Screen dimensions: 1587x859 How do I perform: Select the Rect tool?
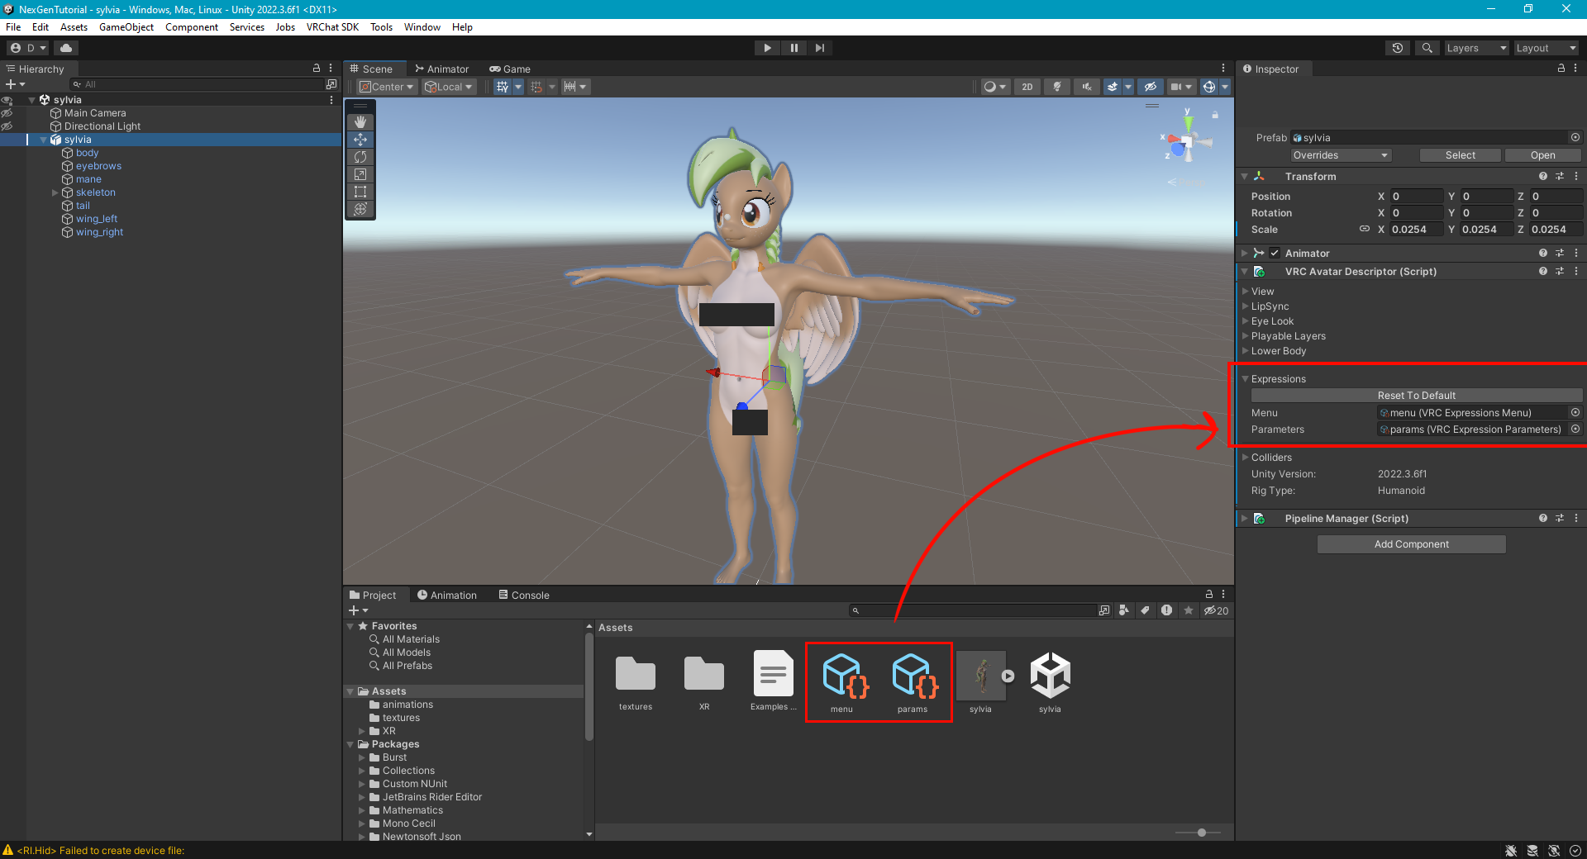coord(360,192)
